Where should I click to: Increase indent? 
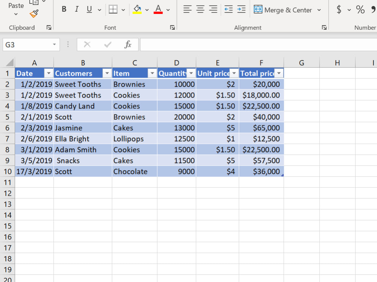(x=241, y=9)
